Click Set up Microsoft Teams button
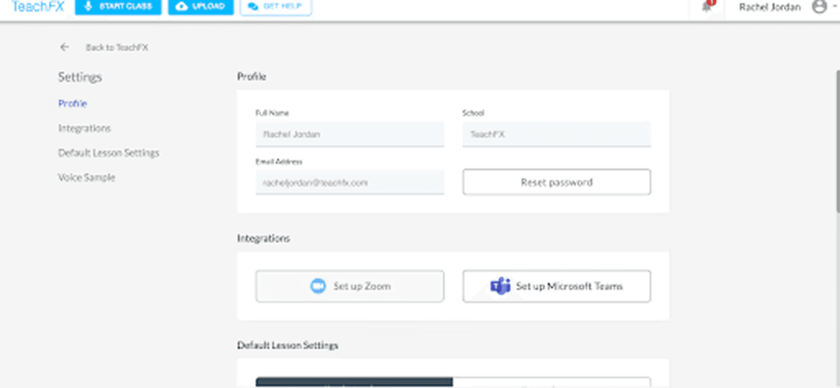840x388 pixels. [556, 286]
